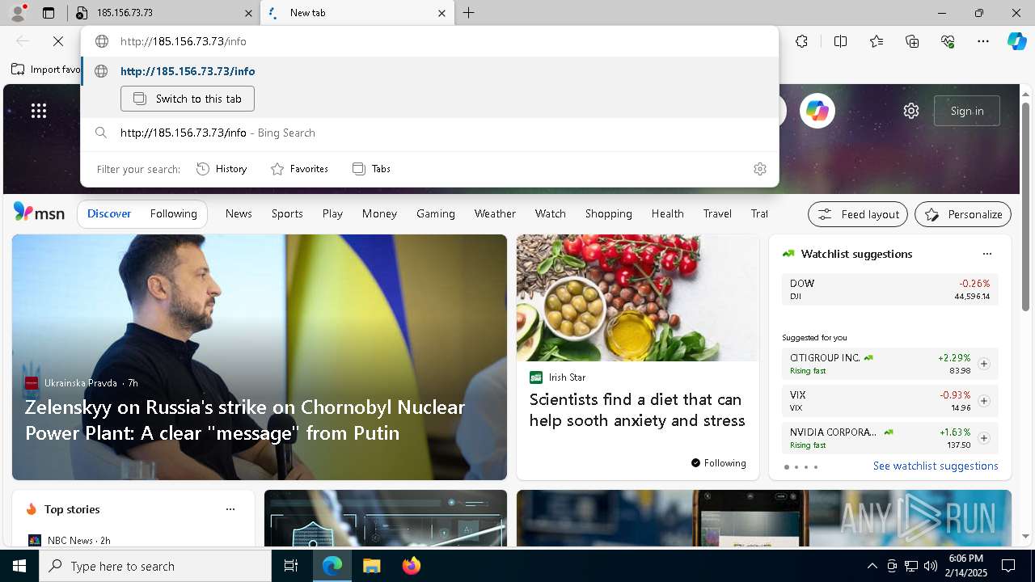The width and height of the screenshot is (1035, 582).
Task: Click See watchlist suggestions link
Action: pos(936,466)
